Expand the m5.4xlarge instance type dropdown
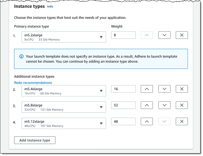 point(64,91)
